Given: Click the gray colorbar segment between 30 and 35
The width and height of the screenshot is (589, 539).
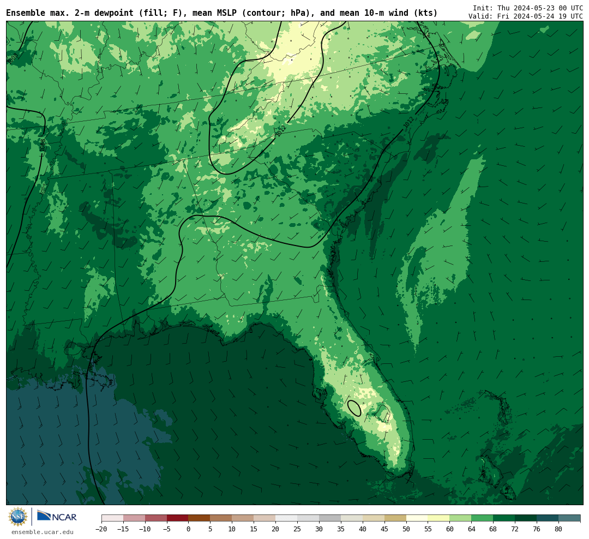Looking at the screenshot, I should point(330,518).
